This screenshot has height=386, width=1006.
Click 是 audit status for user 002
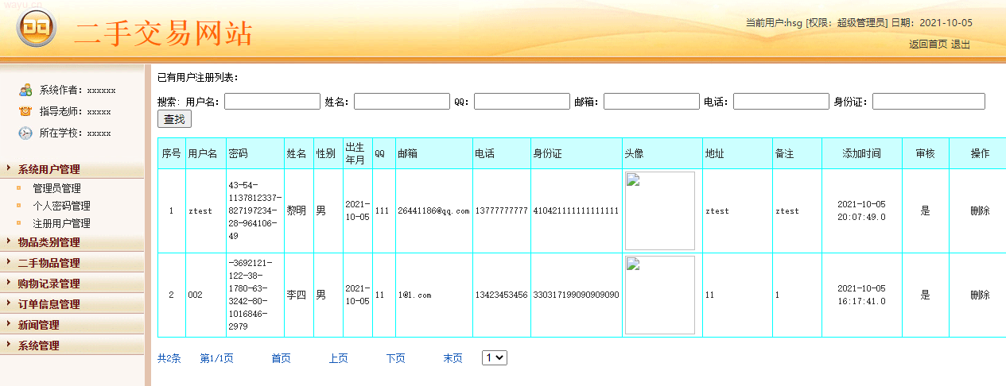point(925,295)
